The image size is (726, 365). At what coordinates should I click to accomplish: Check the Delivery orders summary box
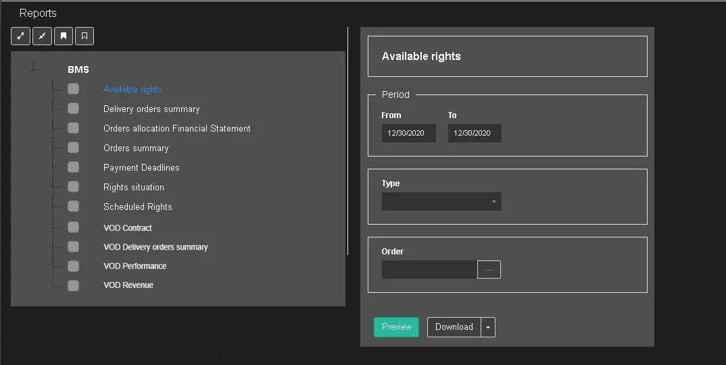[x=73, y=109]
